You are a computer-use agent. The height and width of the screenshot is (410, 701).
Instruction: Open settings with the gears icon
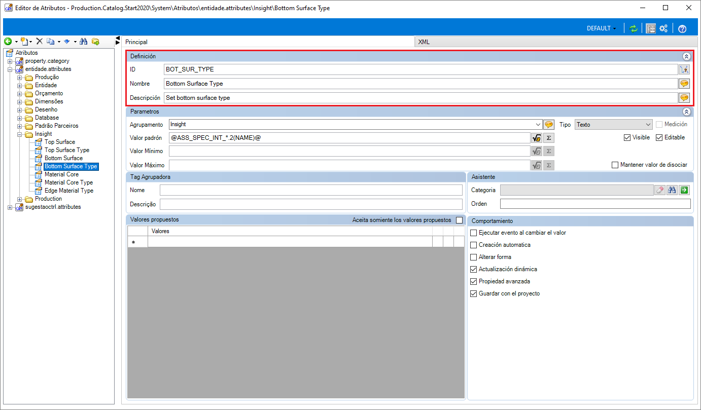click(663, 28)
